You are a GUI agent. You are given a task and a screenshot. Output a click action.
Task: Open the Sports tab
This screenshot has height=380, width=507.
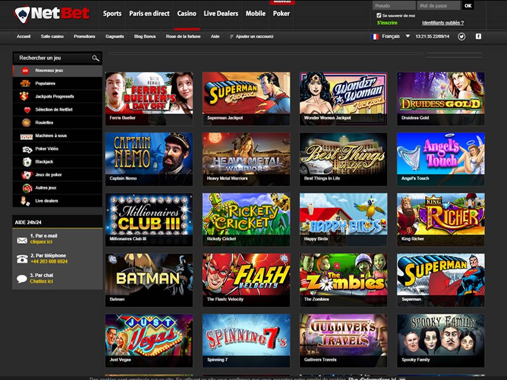(112, 13)
